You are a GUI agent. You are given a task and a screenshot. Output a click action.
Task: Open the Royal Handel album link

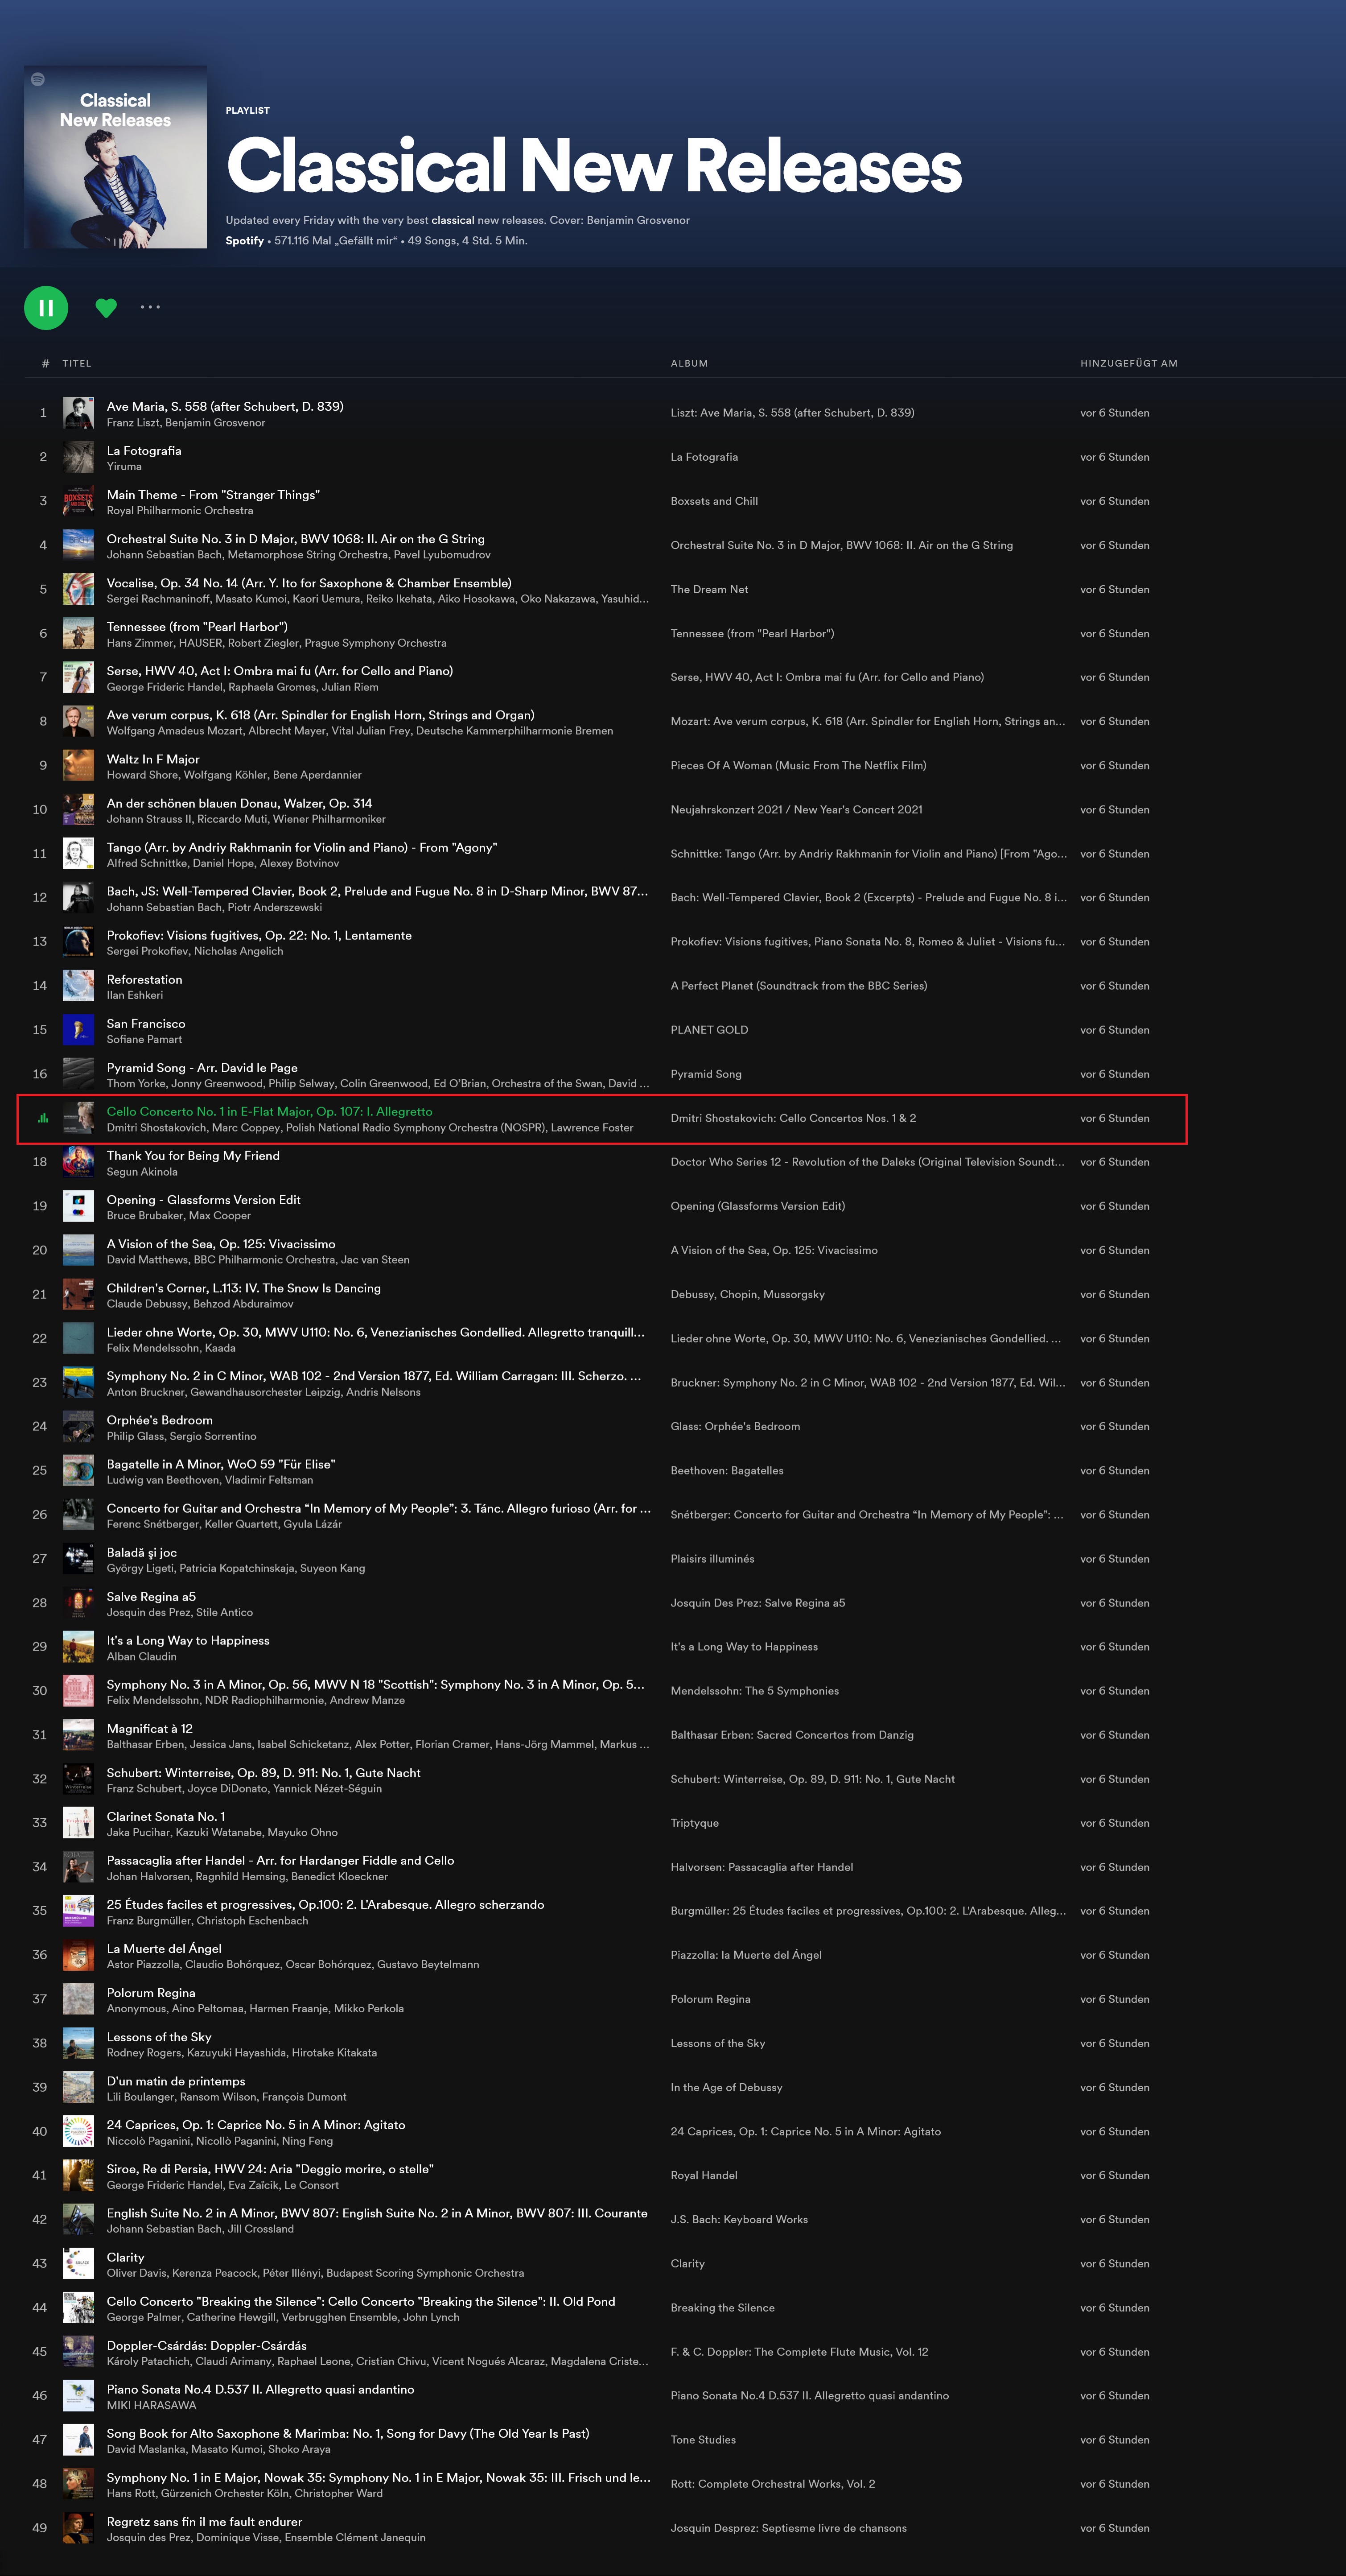pos(704,2175)
